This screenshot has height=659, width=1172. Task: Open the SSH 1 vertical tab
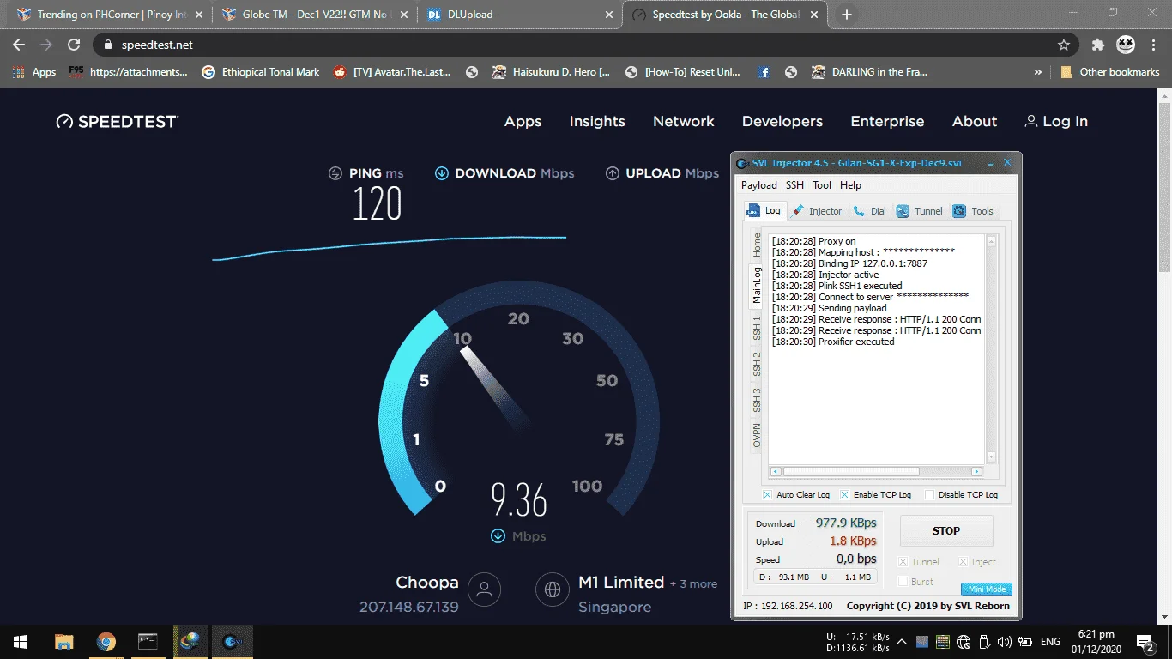click(x=757, y=328)
